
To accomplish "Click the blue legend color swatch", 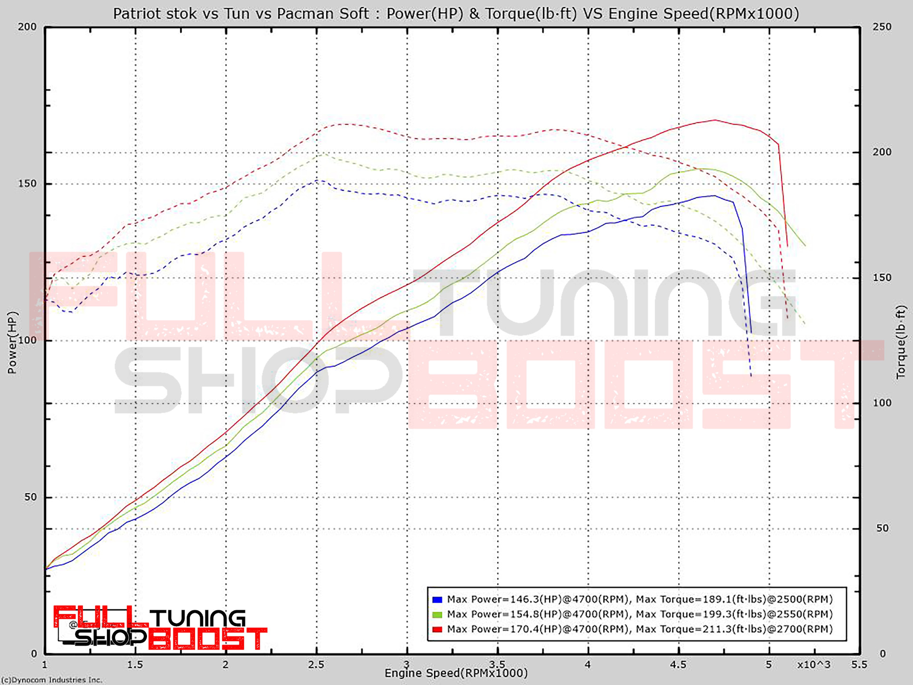I will point(437,600).
